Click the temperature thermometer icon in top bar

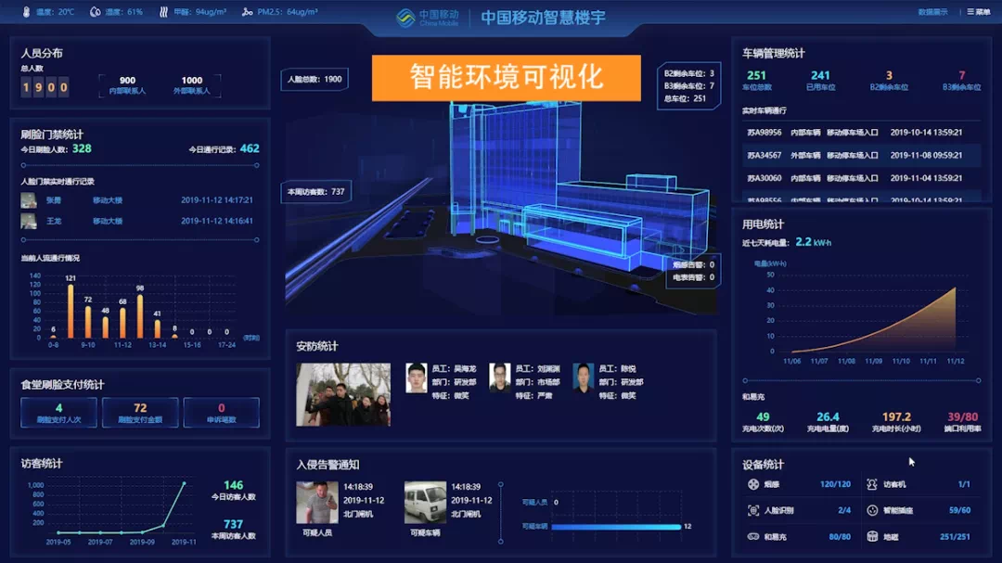(x=26, y=12)
